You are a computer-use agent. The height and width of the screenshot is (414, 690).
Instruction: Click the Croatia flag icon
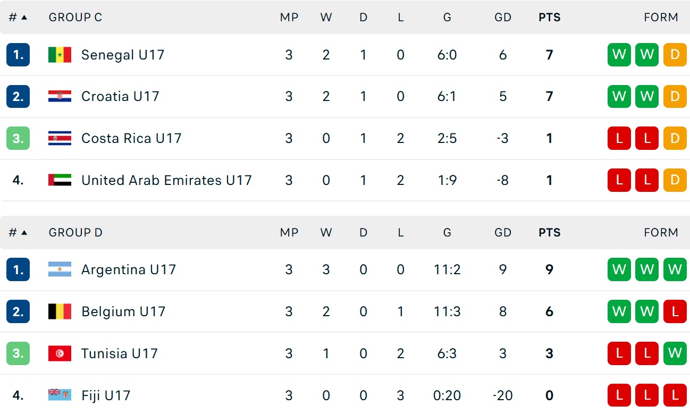(x=60, y=96)
